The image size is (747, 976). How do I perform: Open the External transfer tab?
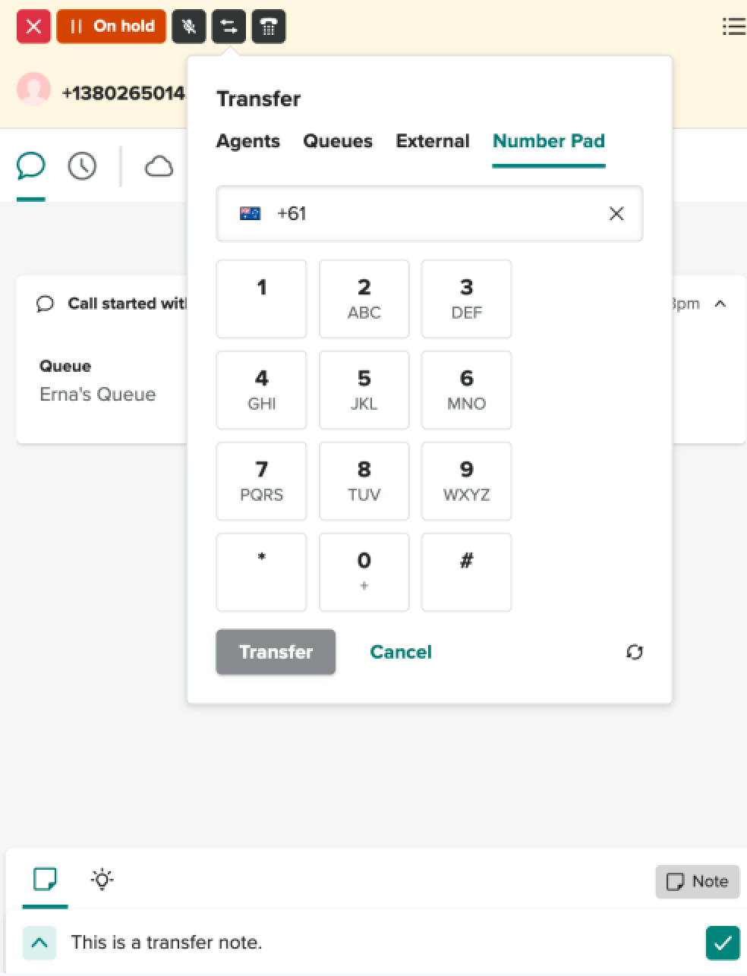tap(433, 141)
